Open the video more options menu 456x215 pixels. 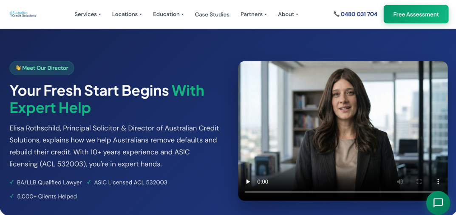438,181
